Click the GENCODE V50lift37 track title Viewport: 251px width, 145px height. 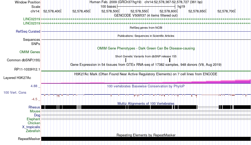click(146, 16)
